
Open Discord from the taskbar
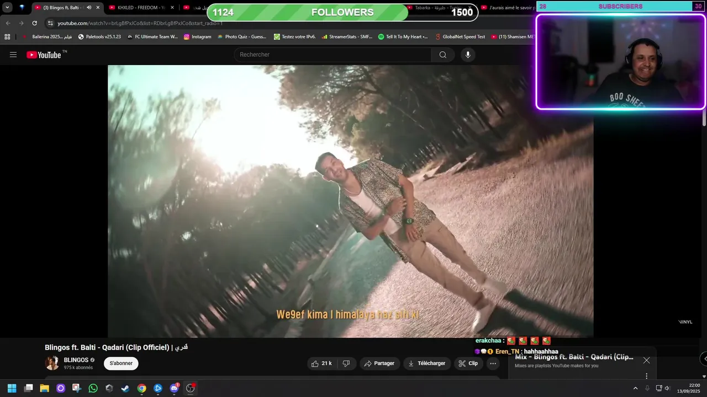coord(175,388)
